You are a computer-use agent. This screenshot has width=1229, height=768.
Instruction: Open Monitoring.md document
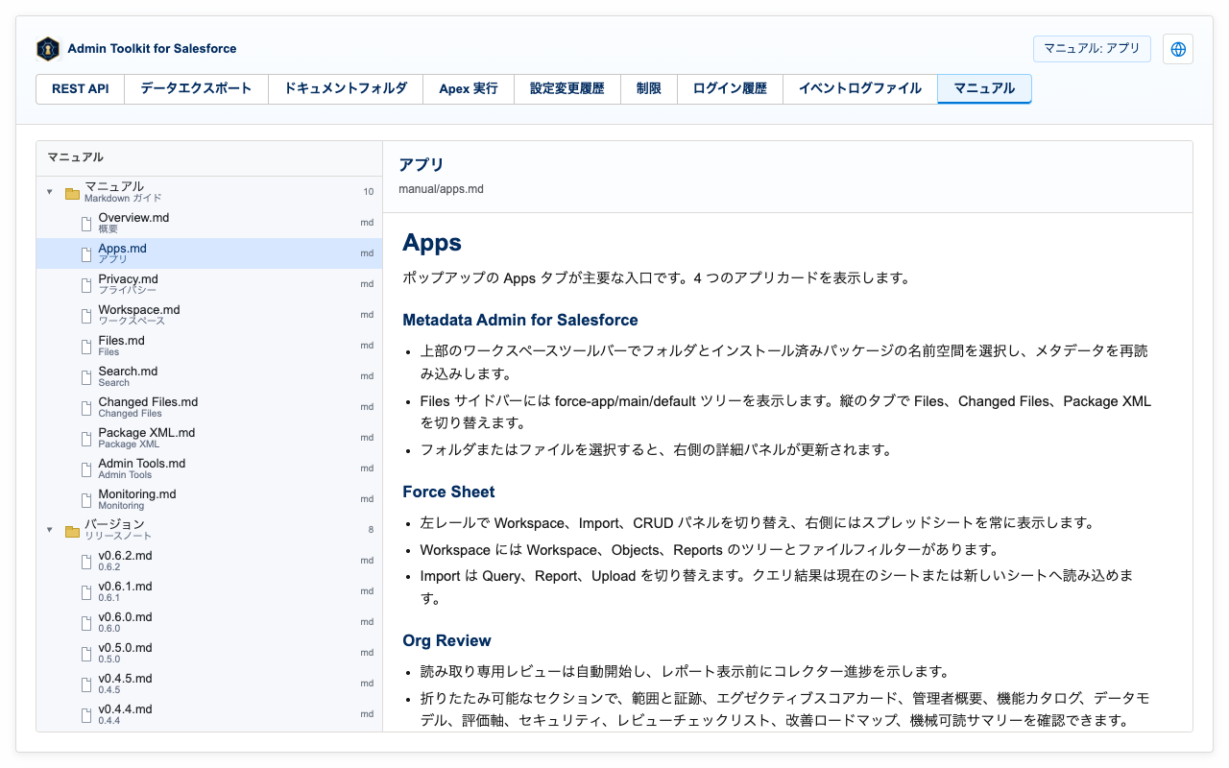(x=209, y=499)
